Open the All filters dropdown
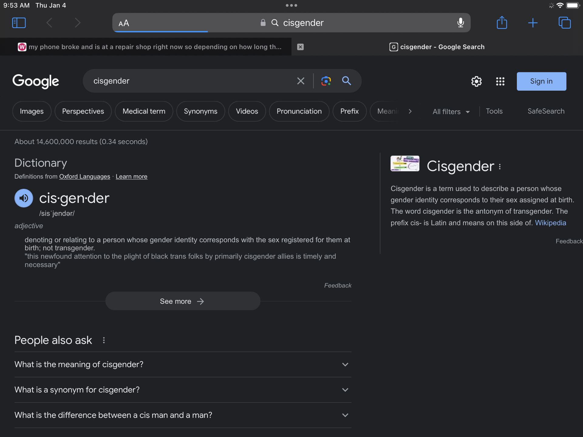The height and width of the screenshot is (437, 583). 451,112
